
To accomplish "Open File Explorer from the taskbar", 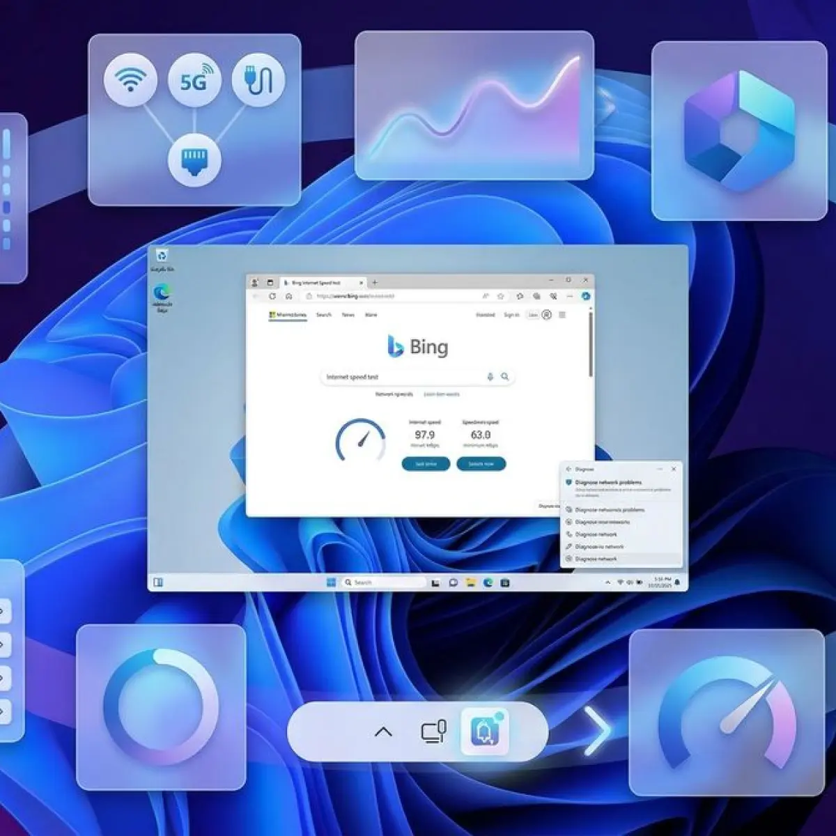I will pyautogui.click(x=471, y=582).
